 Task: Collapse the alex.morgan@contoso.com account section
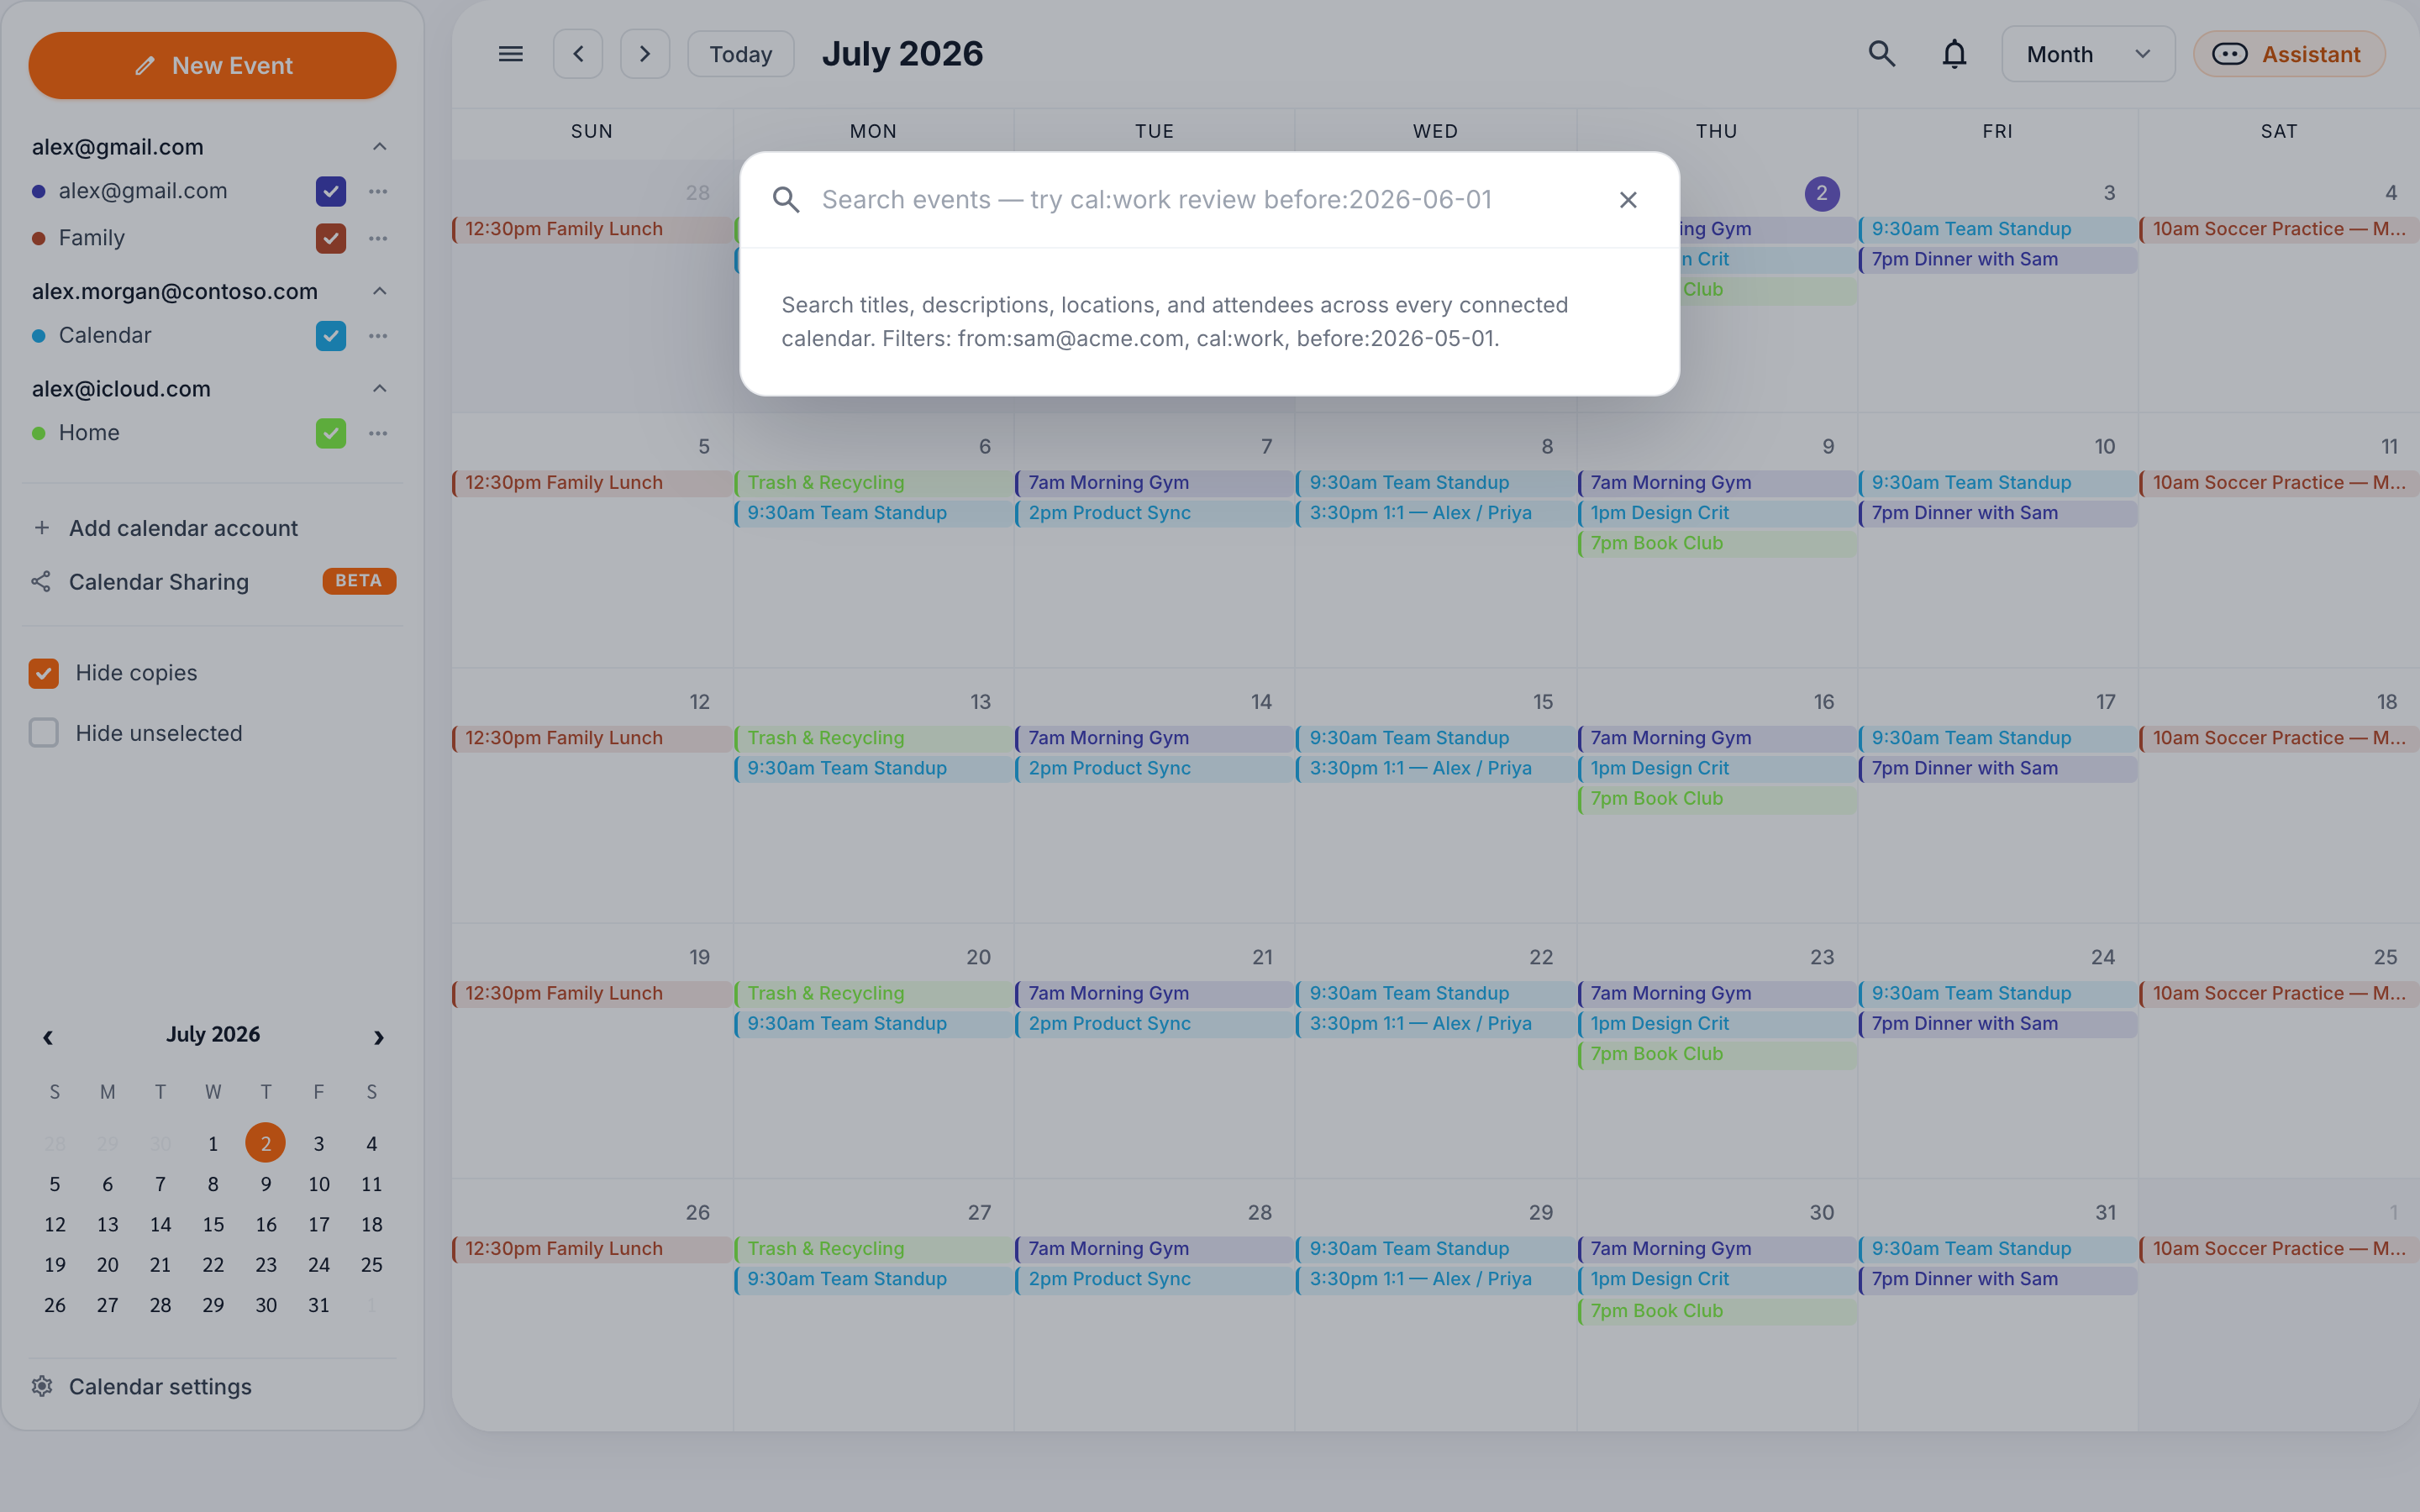pos(379,291)
